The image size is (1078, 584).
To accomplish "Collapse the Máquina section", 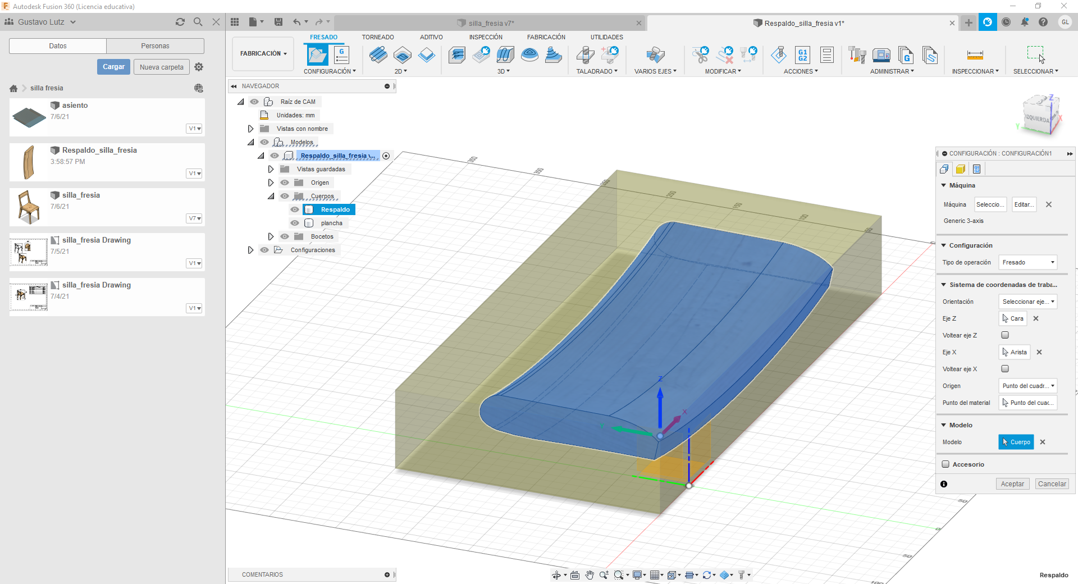I will [944, 185].
